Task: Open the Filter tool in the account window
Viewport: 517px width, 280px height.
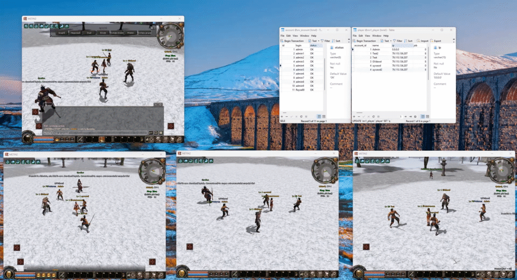Action: pyautogui.click(x=325, y=41)
